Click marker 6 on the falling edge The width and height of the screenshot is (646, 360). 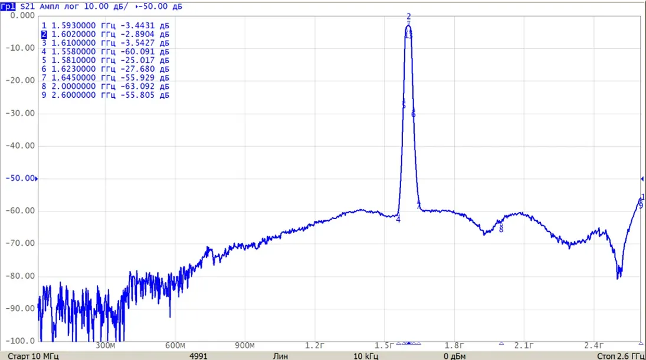413,114
